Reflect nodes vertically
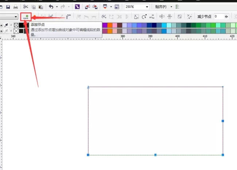237x170 pixels. [x=170, y=16]
